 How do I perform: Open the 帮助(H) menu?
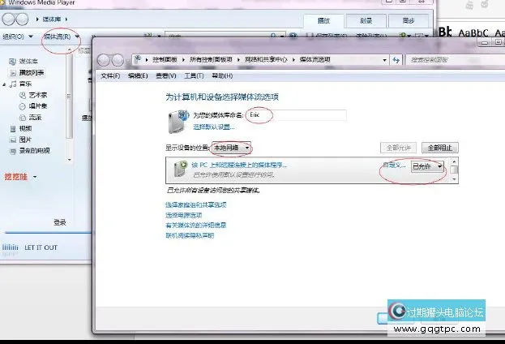(222, 75)
